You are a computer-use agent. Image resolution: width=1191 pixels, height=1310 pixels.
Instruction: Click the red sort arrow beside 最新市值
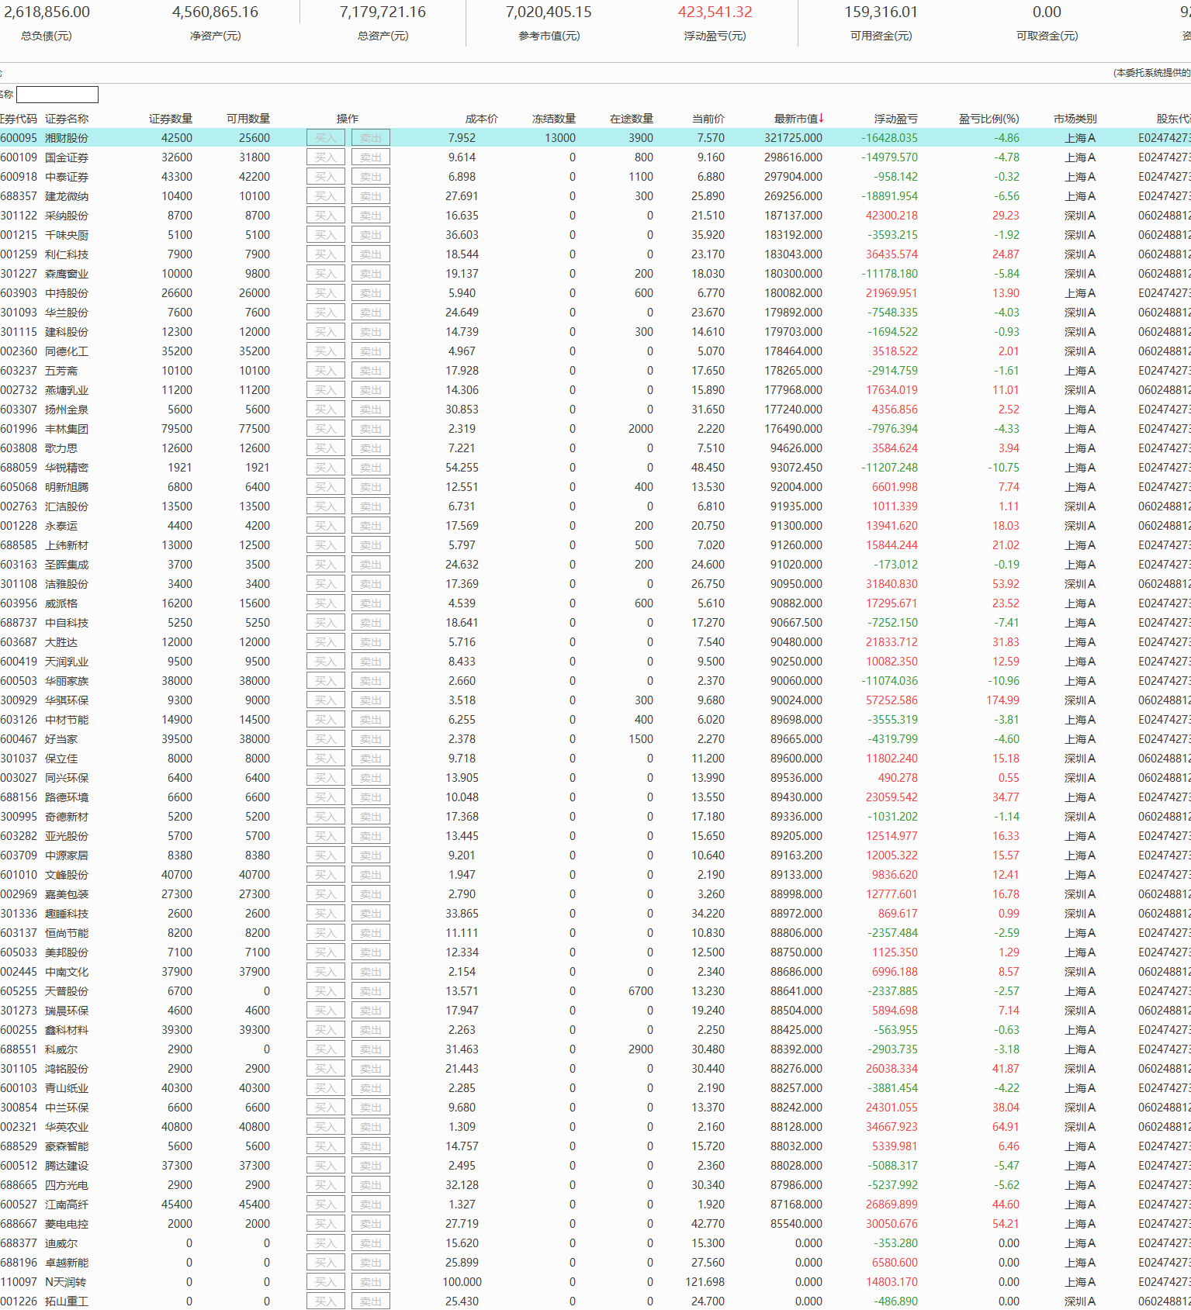coord(821,118)
